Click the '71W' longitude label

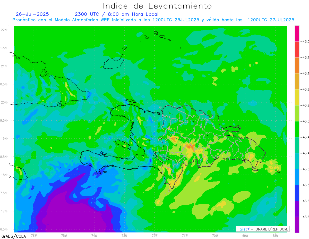(185, 235)
